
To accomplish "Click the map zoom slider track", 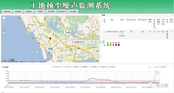I will [x=4, y=27].
